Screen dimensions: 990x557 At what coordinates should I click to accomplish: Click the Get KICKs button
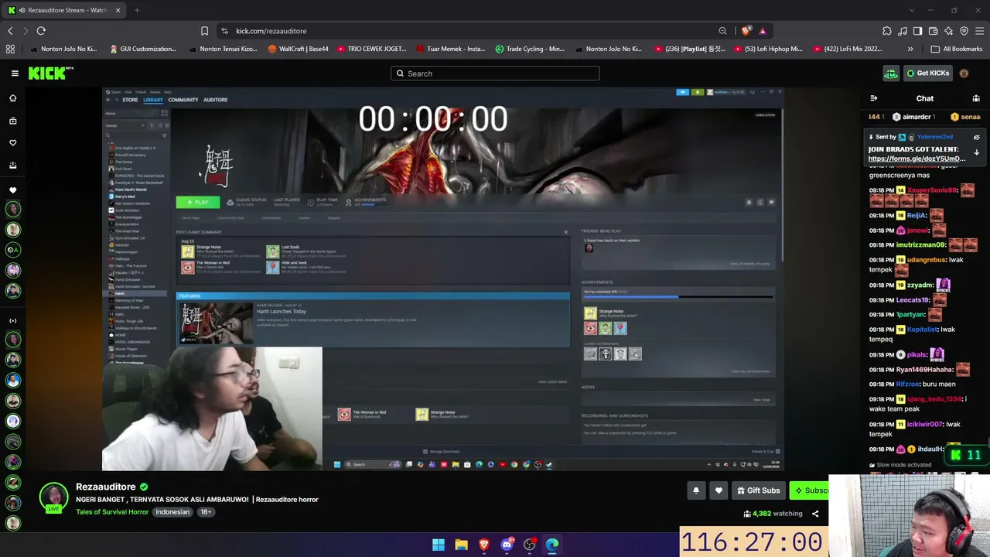click(927, 73)
